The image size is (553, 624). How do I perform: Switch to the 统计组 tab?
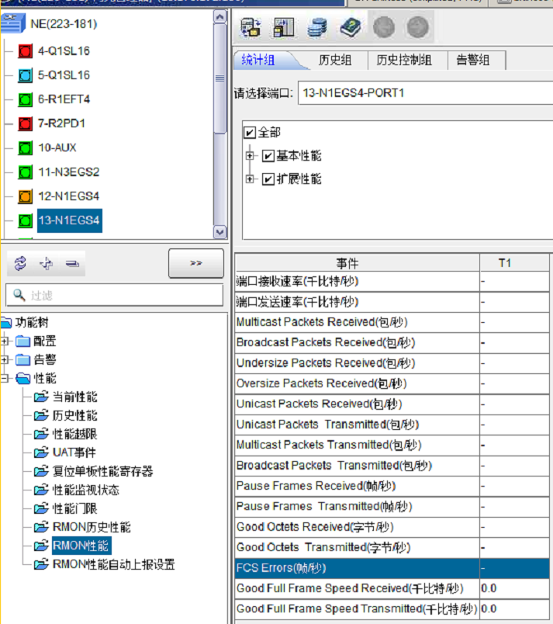[x=258, y=60]
